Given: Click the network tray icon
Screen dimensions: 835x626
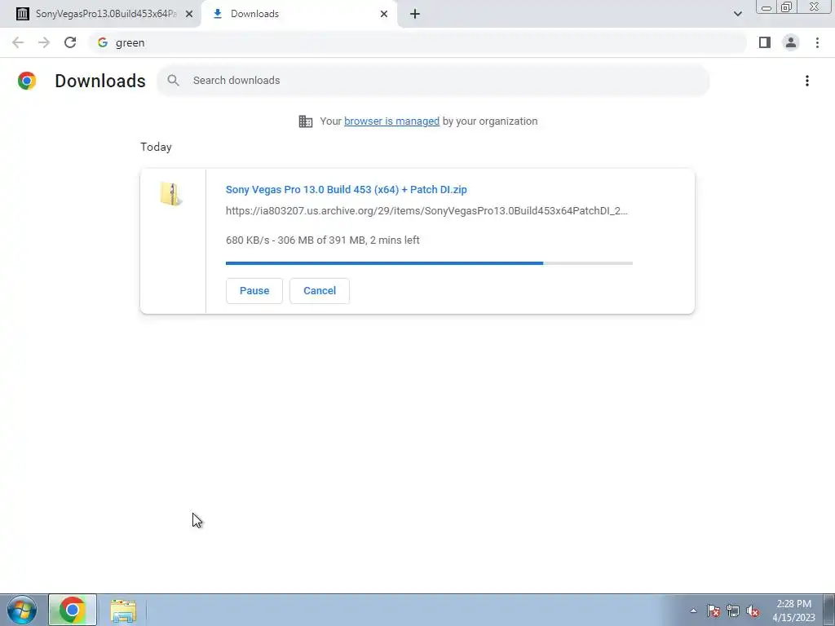Looking at the screenshot, I should [733, 611].
